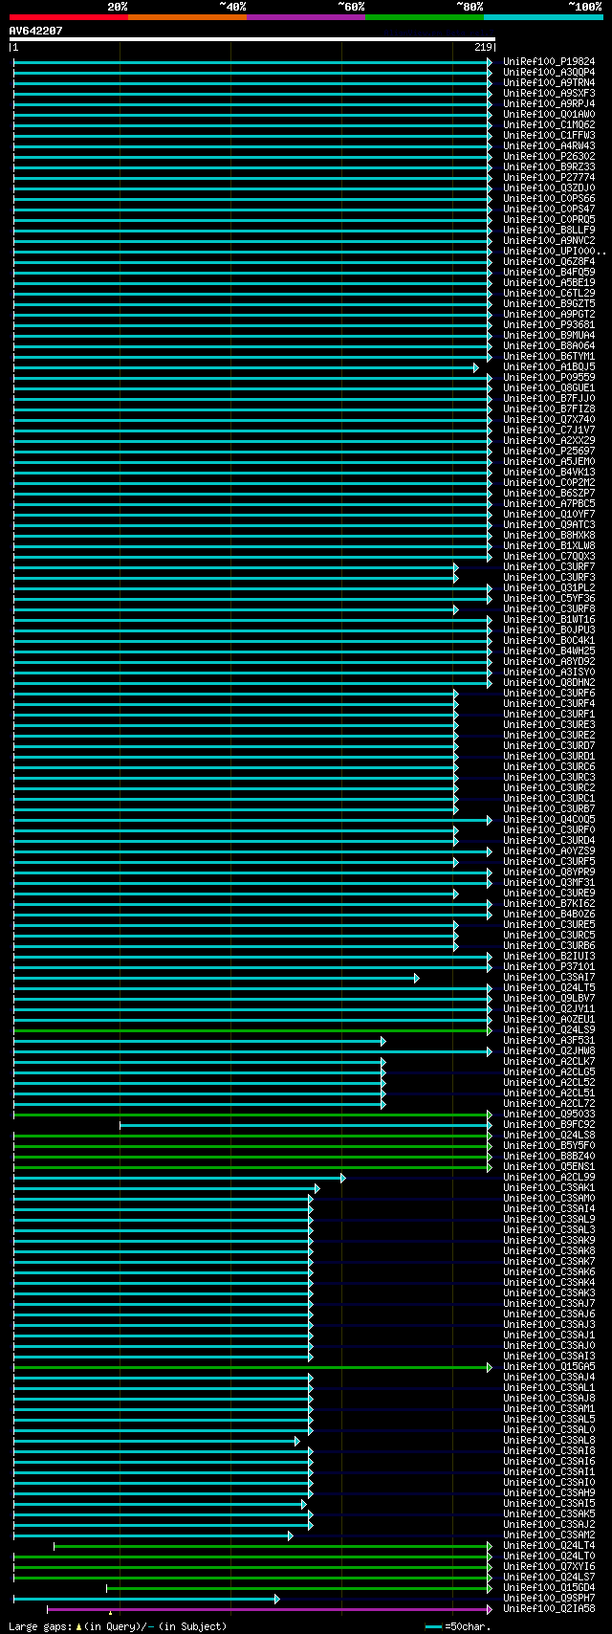
Task: Select UniRef100_Q31PL2 label
Action: pos(549,587)
